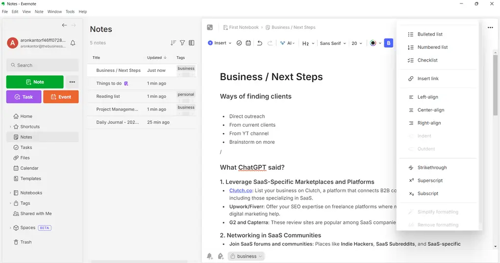Click the green Note button

(x=35, y=82)
